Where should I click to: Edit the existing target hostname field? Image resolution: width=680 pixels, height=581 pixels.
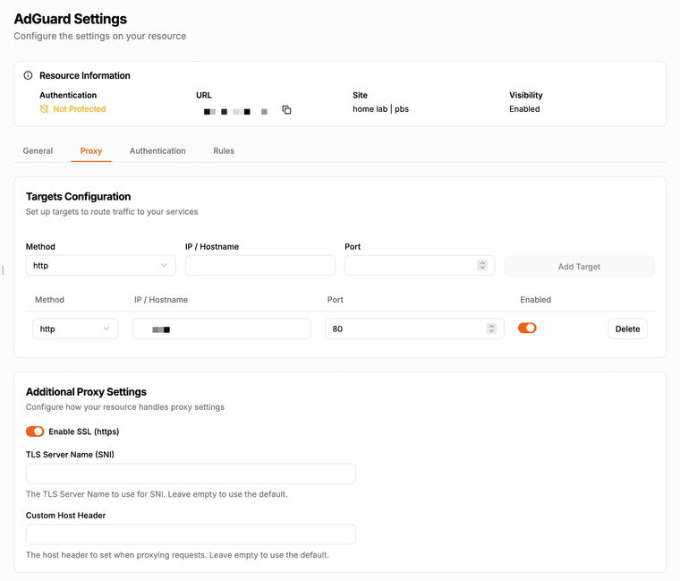pyautogui.click(x=222, y=329)
